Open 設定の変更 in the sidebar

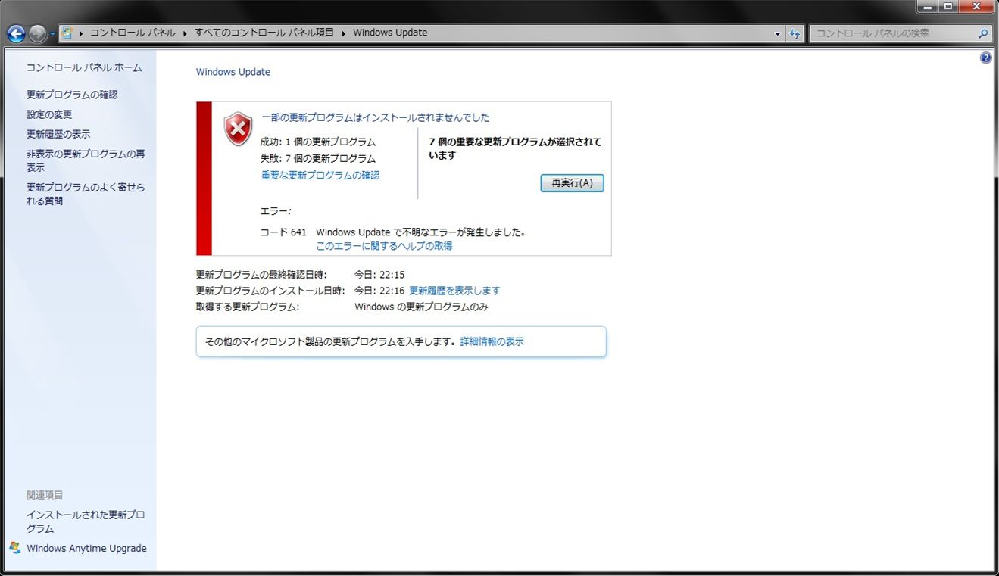49,114
